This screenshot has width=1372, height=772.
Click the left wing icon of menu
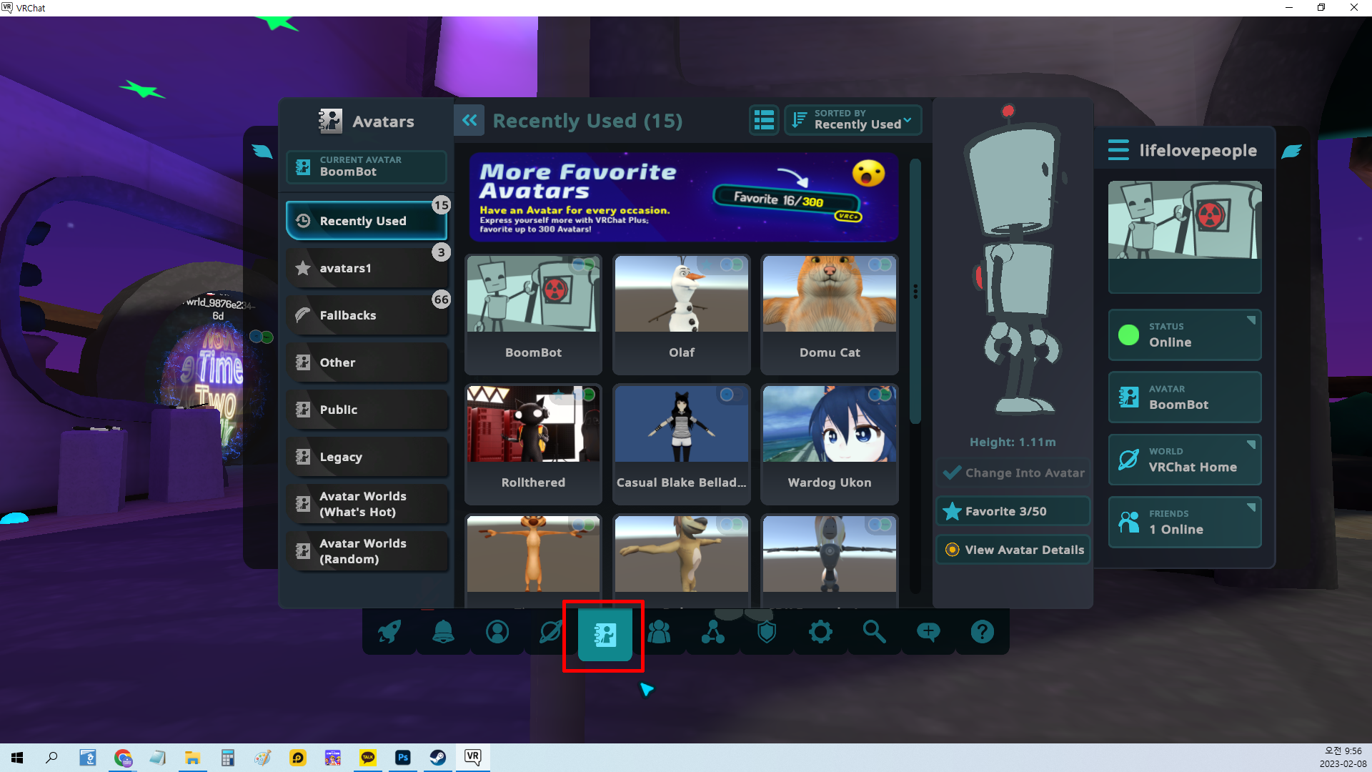pos(262,151)
